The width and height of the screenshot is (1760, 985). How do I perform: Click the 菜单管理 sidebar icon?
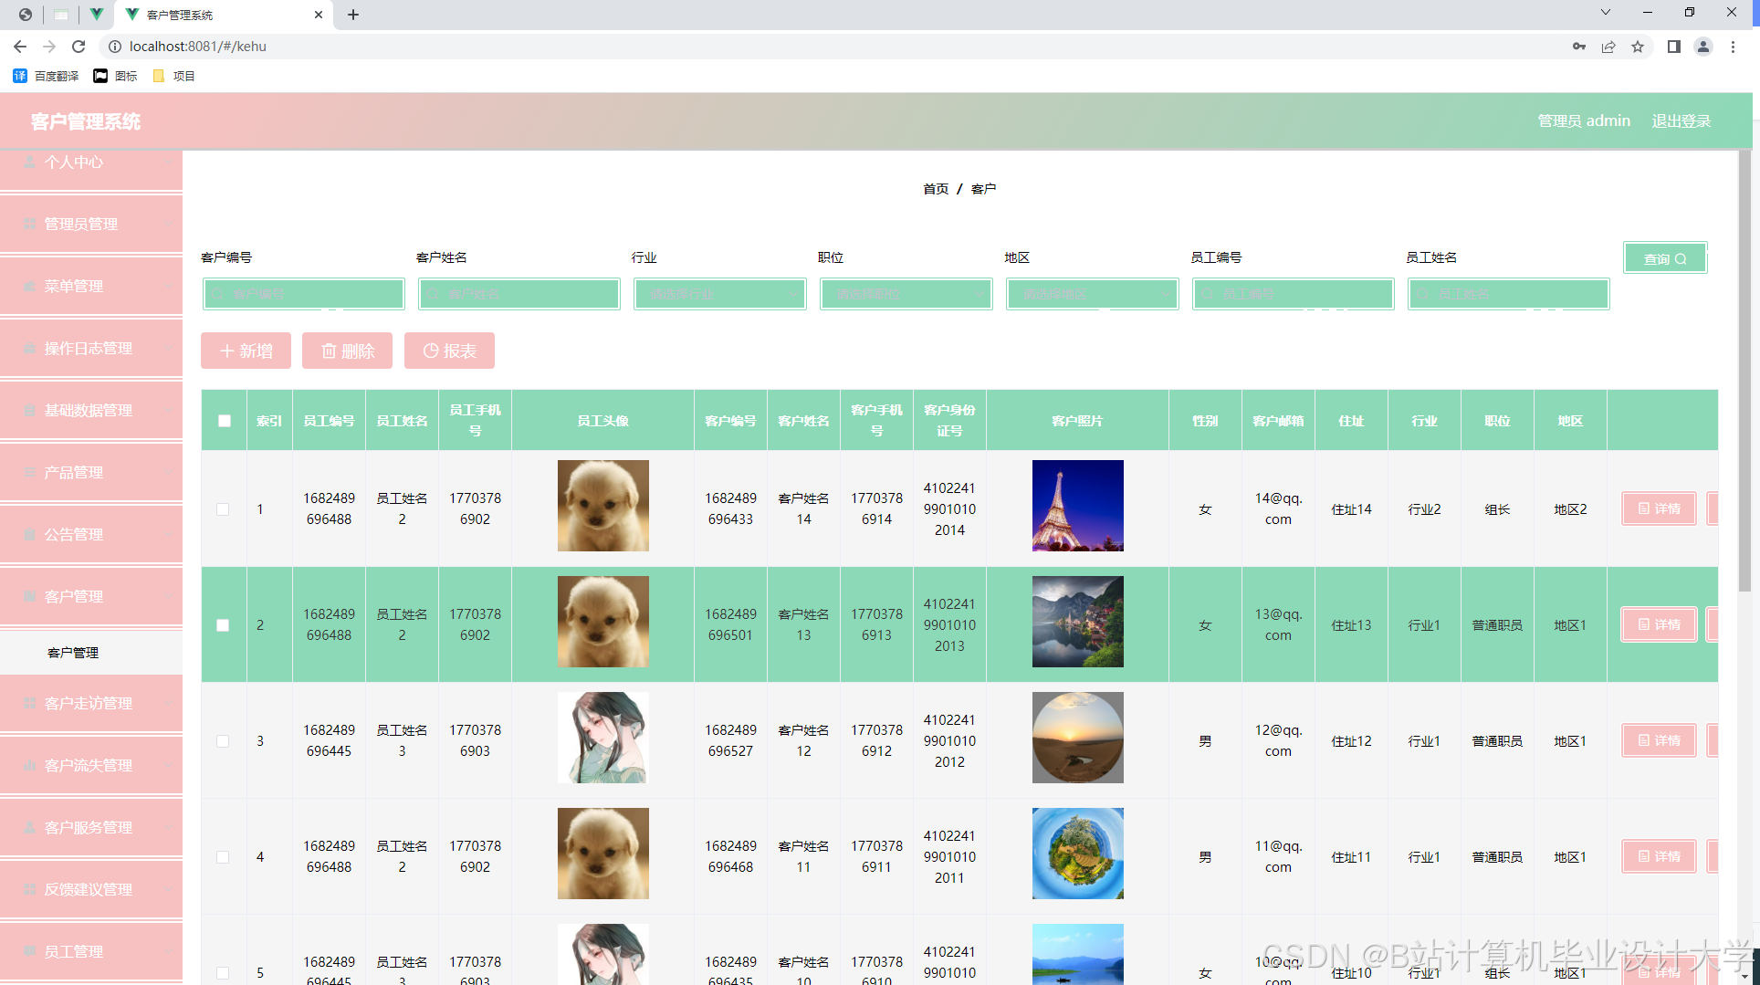coord(30,287)
